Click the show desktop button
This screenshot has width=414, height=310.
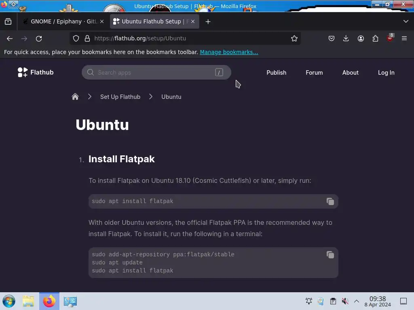click(x=403, y=301)
